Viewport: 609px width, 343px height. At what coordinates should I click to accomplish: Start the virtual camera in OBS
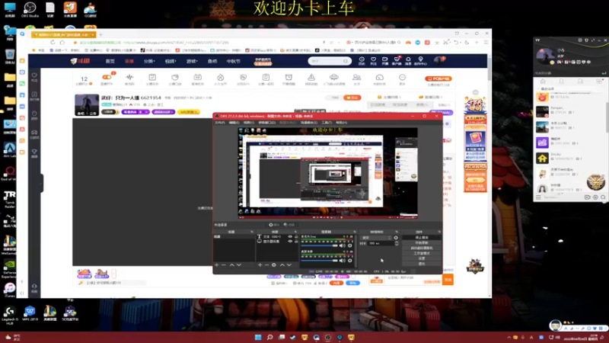[422, 248]
